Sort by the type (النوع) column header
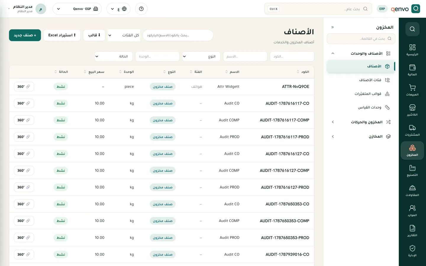The width and height of the screenshot is (426, 266). point(170,72)
